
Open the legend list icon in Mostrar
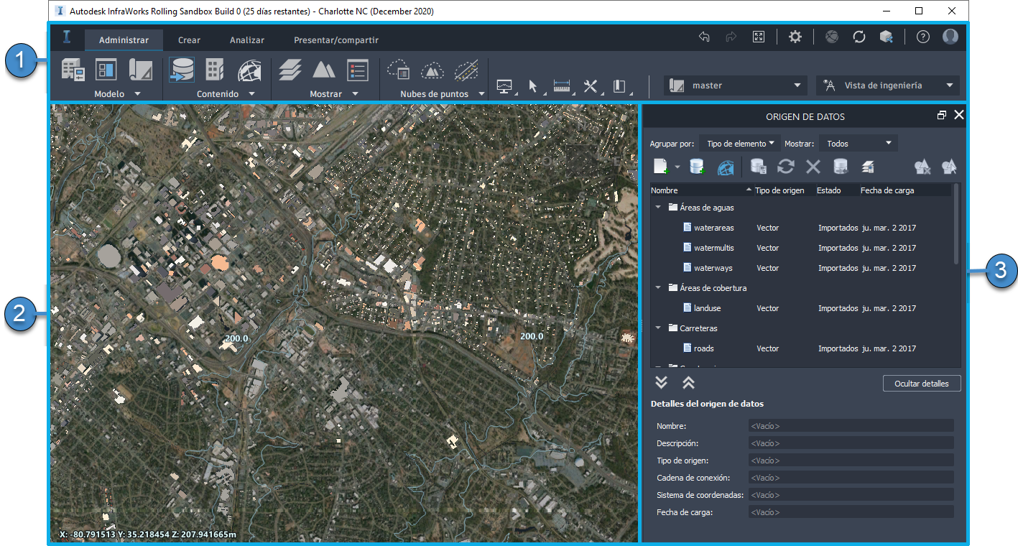[358, 70]
